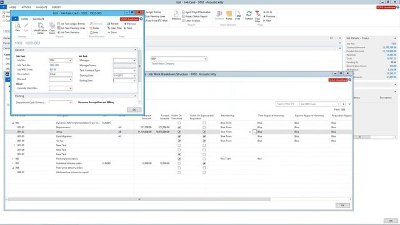
Task: Open Labor Analysis report in Job Card
Action: click(x=191, y=21)
